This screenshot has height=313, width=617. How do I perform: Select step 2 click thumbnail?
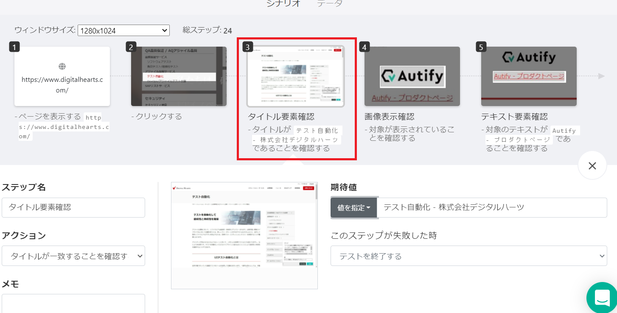pos(179,76)
